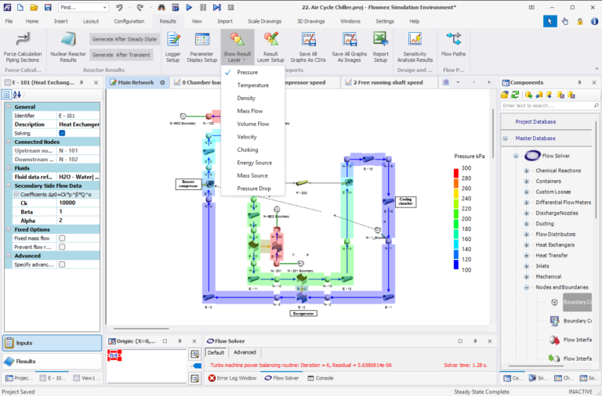Click the Ck value 10000 field
This screenshot has width=602, height=396.
click(x=78, y=203)
